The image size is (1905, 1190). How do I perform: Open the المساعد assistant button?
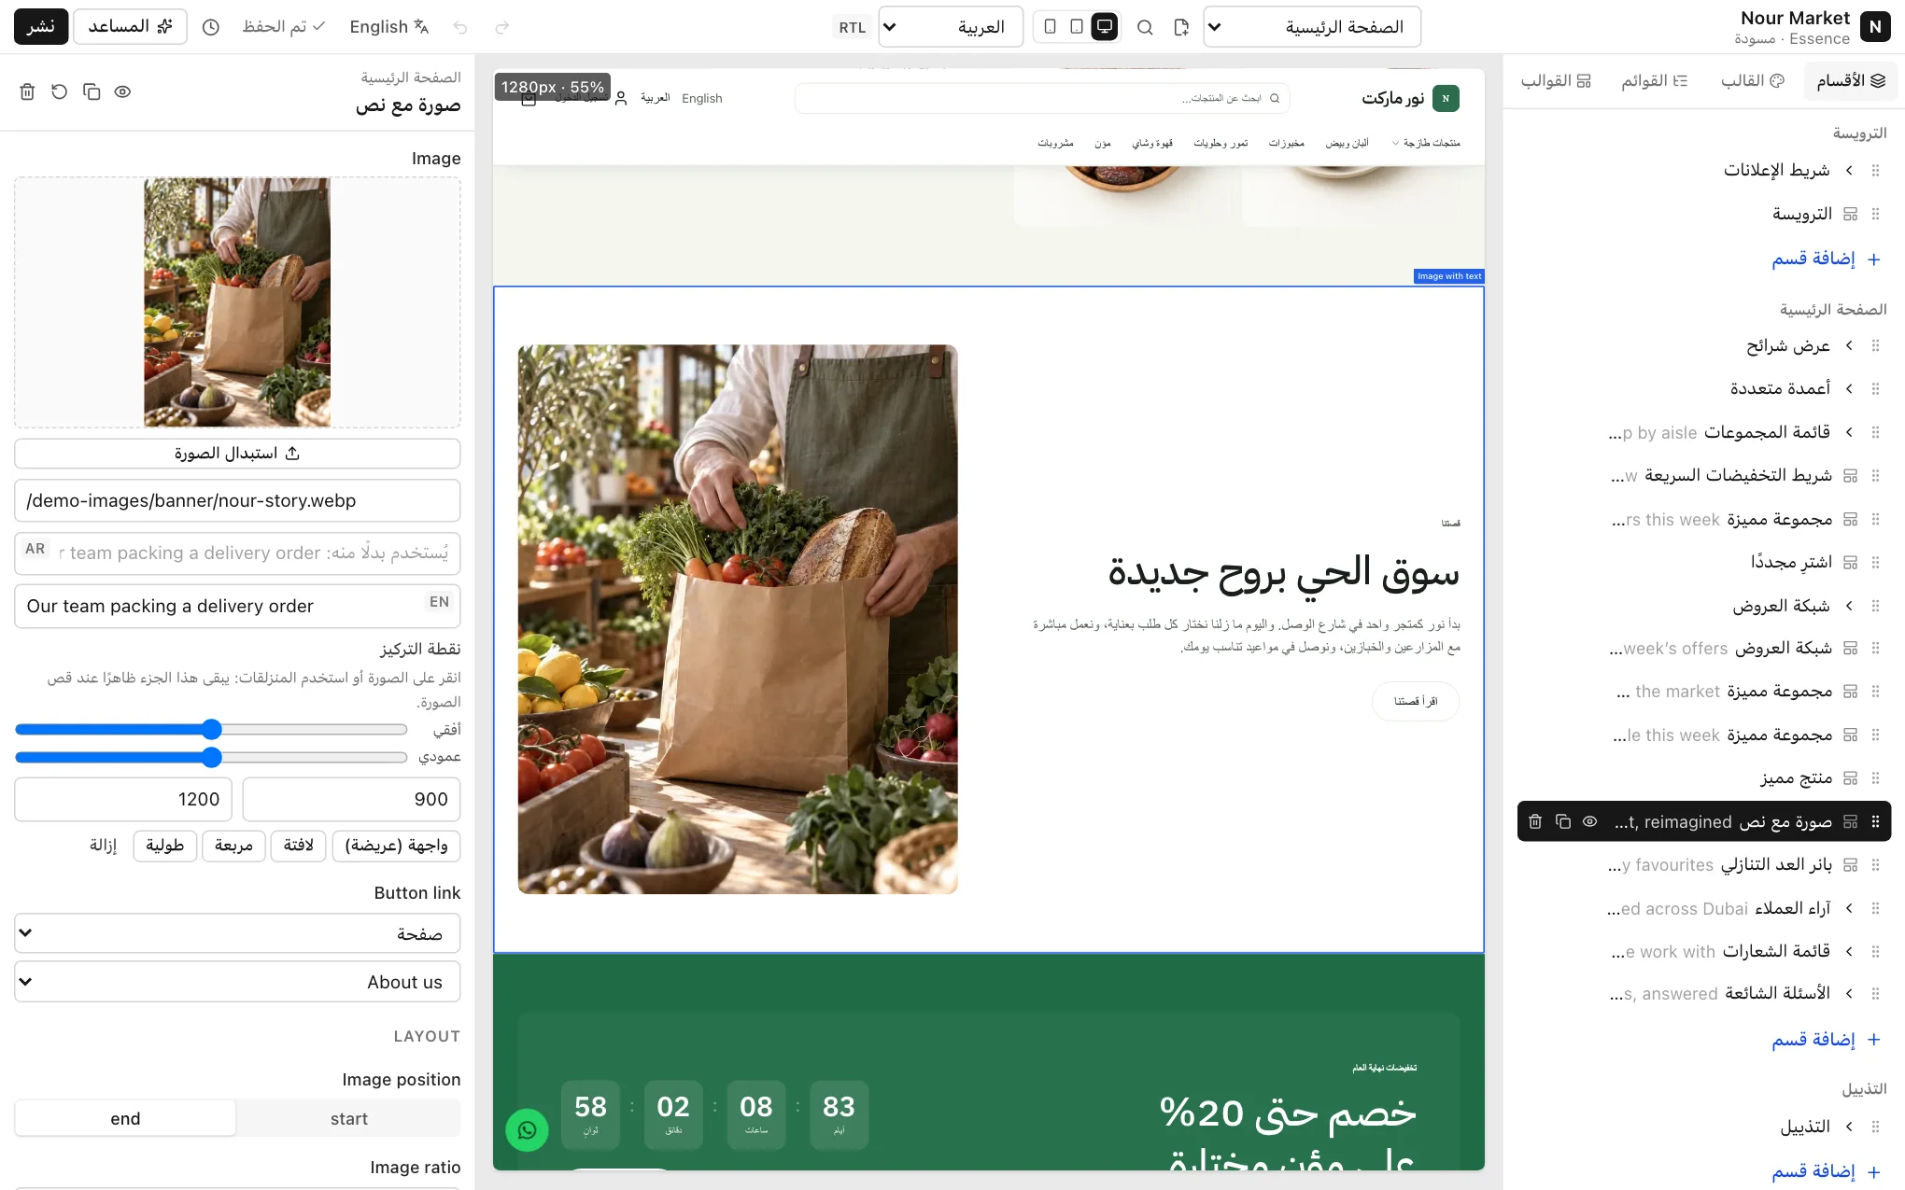pos(130,27)
